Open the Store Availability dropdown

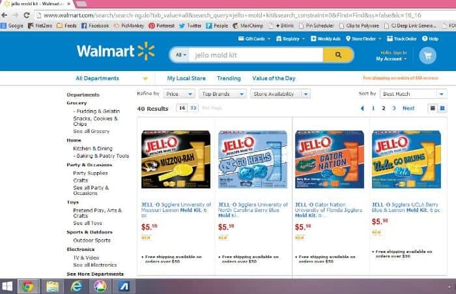[x=280, y=94]
